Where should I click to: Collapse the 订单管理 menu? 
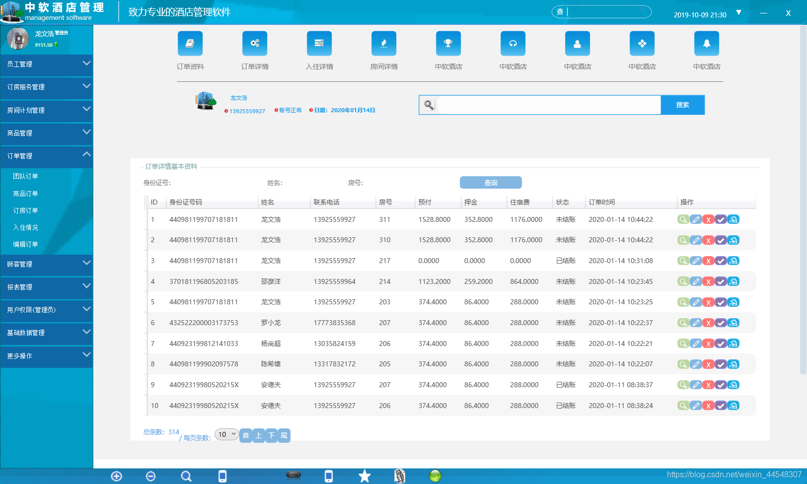click(47, 156)
